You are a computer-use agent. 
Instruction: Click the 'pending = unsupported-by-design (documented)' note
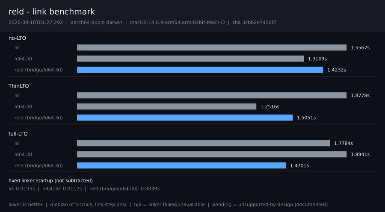point(270,204)
